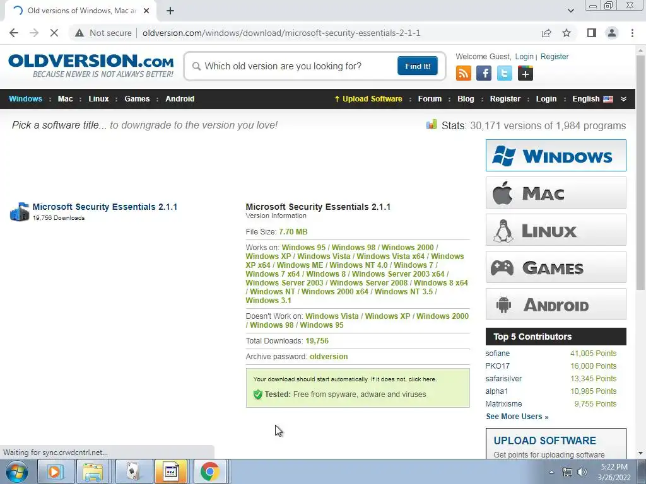Image resolution: width=646 pixels, height=484 pixels.
Task: Click the UPLOAD SOFTWARE heading
Action: click(544, 441)
